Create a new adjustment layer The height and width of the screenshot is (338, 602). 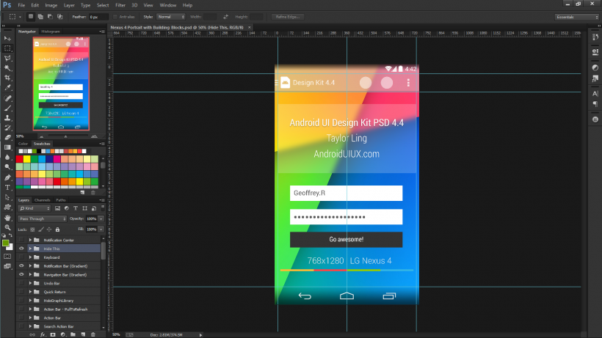(63, 334)
